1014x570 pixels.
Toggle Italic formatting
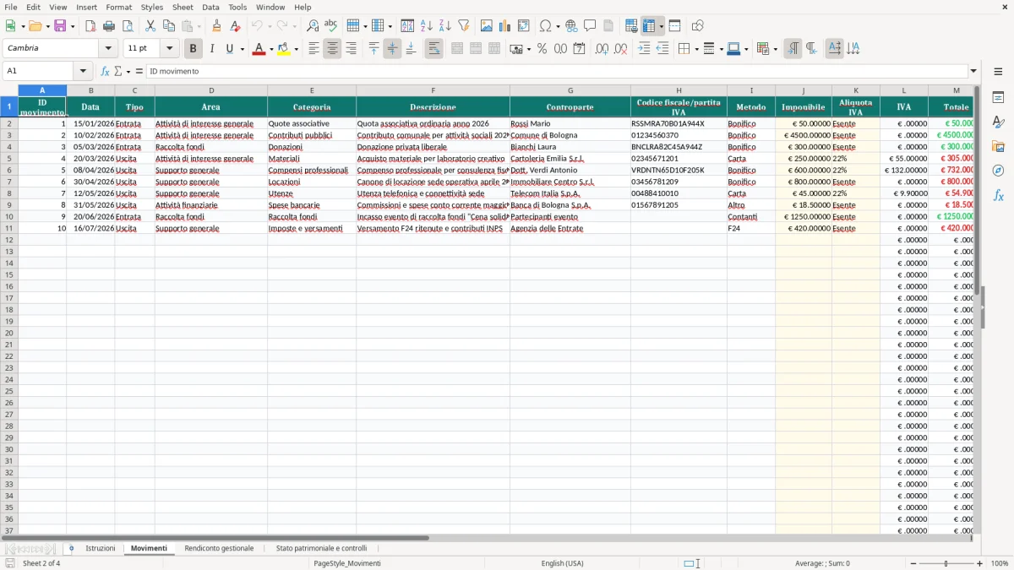212,49
